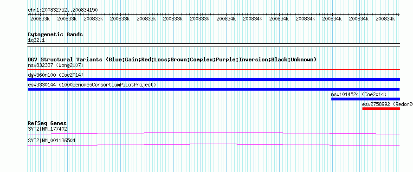Open the esv2758992 (Redon) label
Viewport: 413px width, 172px height.
(x=387, y=104)
